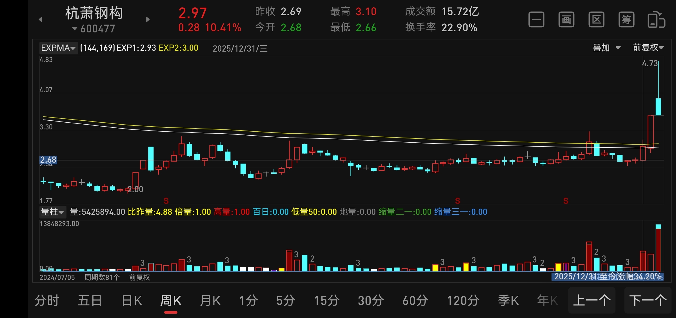Go to previous stock with left arrow

[x=41, y=19]
